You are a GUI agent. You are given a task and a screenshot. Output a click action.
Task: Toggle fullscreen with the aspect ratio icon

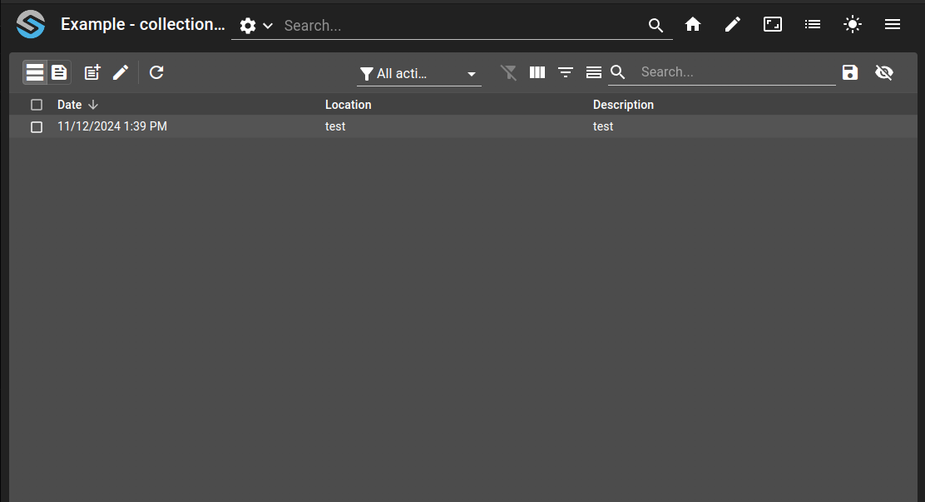[x=772, y=24]
